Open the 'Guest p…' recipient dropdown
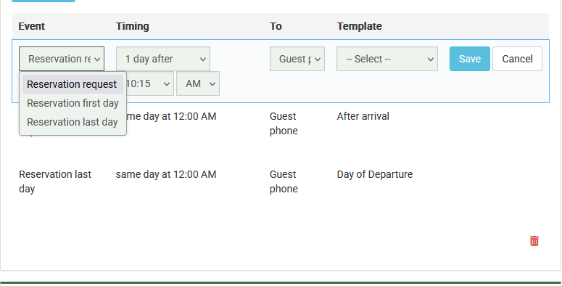Screen dimensions: 562x286 (297, 59)
